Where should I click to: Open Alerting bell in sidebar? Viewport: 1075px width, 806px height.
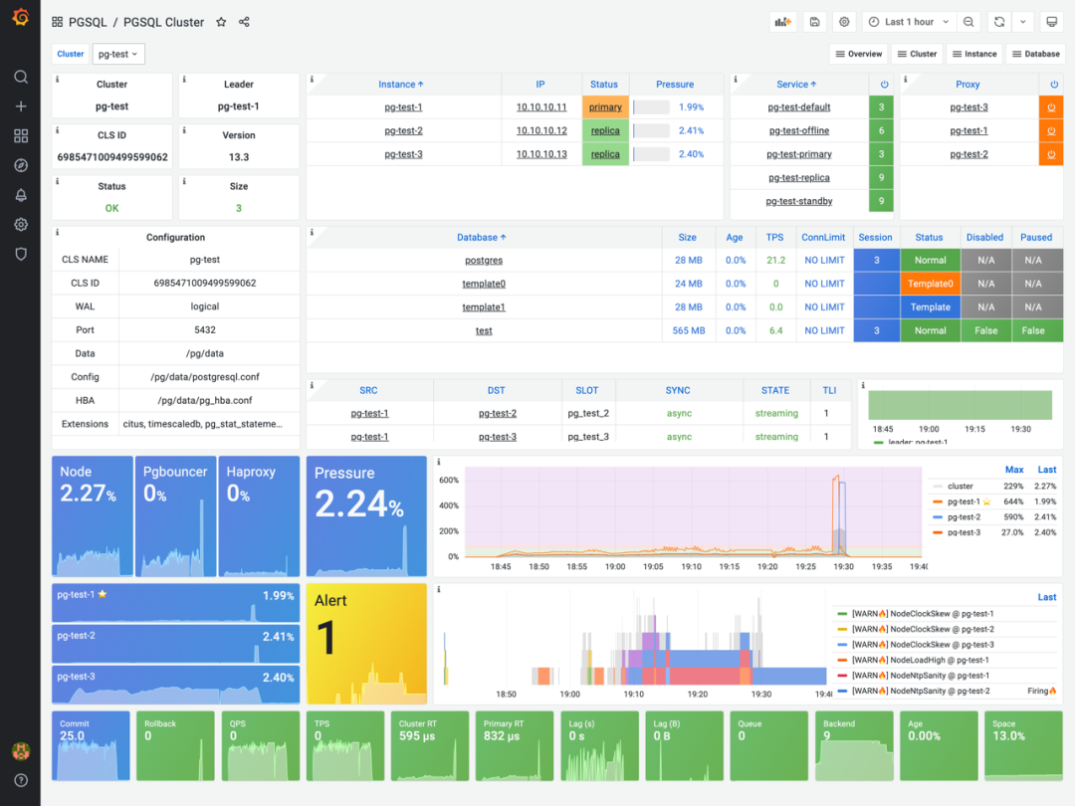(x=21, y=195)
